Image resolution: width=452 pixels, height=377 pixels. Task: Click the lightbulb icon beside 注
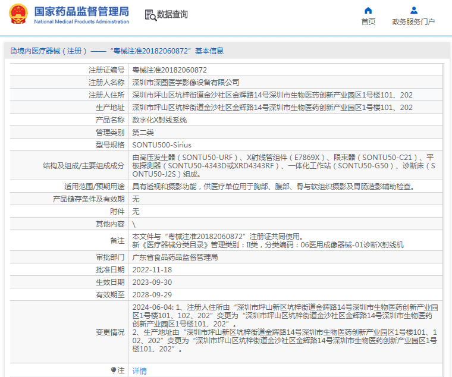(x=114, y=370)
